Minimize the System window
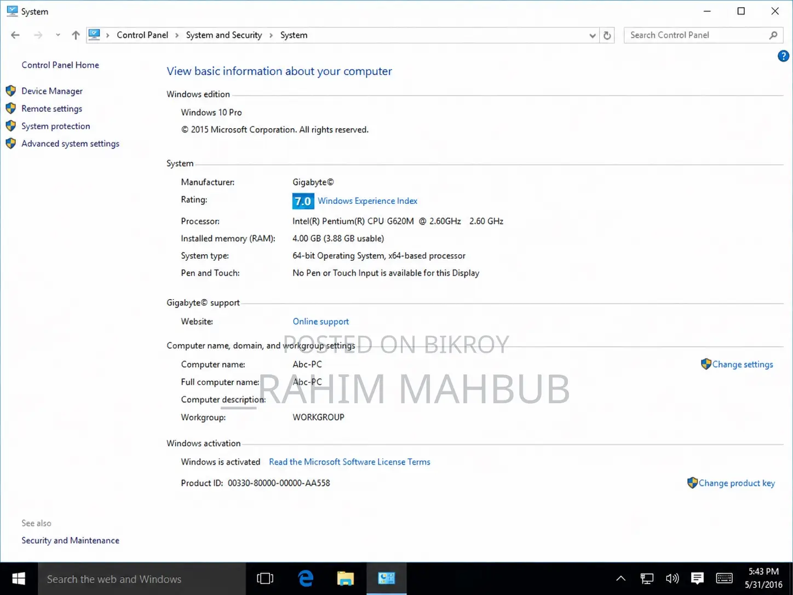The image size is (793, 595). [x=707, y=11]
